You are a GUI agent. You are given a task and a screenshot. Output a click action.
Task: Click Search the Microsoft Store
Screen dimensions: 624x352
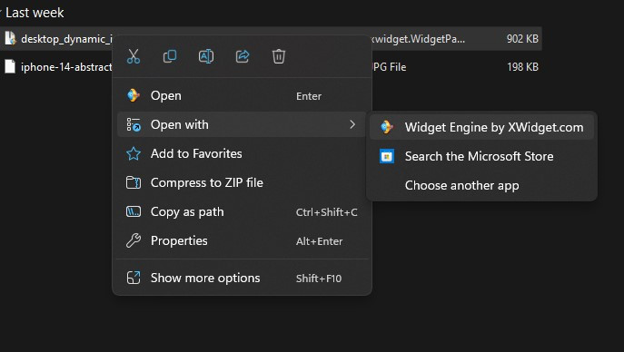pyautogui.click(x=481, y=157)
